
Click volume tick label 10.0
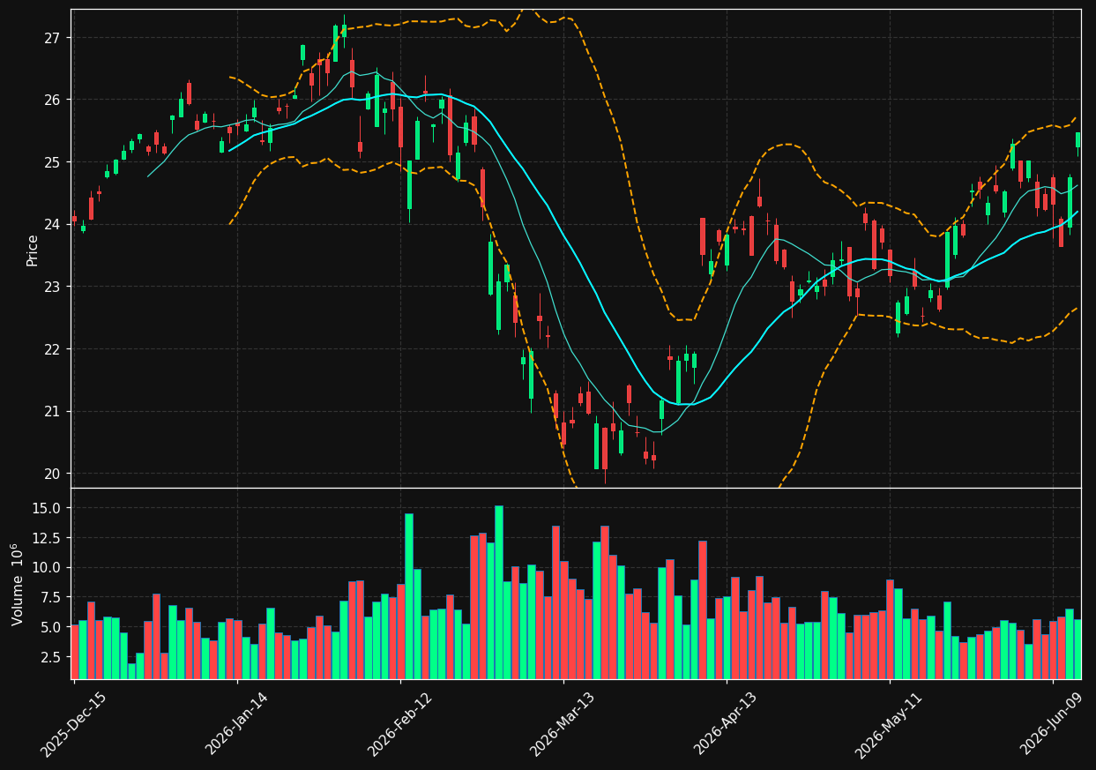click(x=47, y=567)
